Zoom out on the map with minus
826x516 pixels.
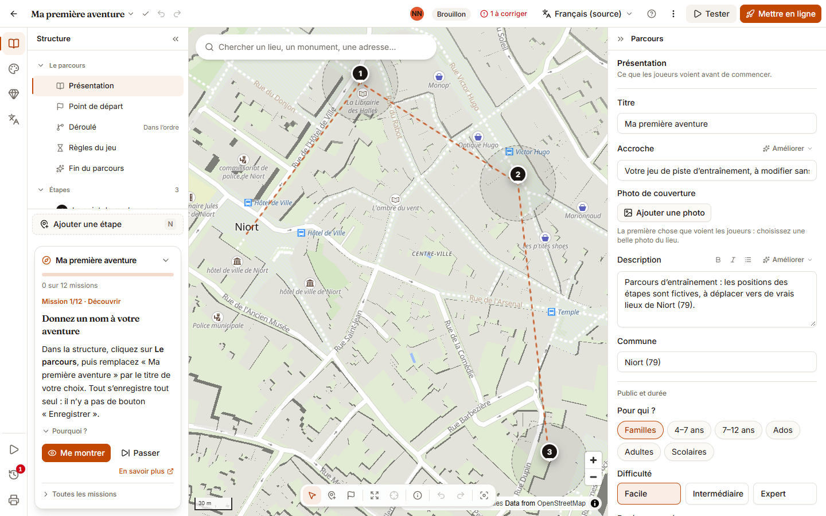click(593, 477)
